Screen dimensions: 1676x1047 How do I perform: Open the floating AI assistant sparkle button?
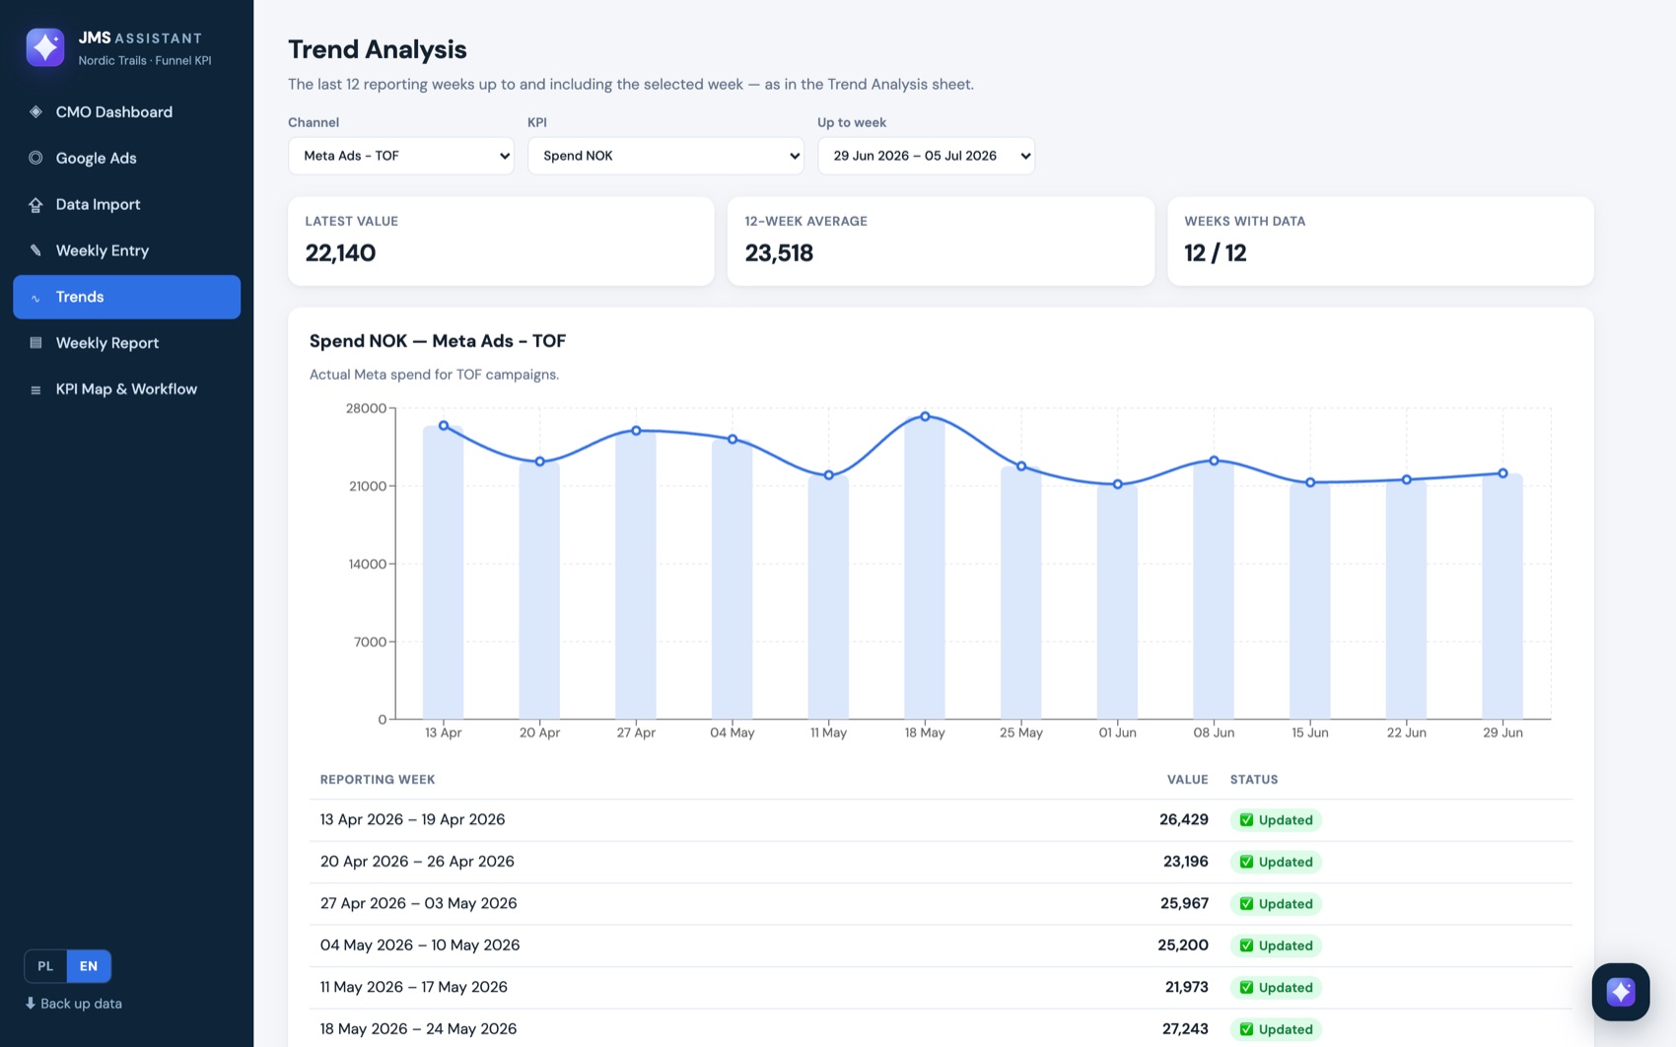pos(1620,991)
